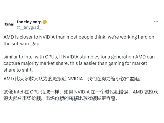Image resolution: width=164 pixels, height=123 pixels.
Task: Select the phrase "capture majority market share"
Action: 36,63
